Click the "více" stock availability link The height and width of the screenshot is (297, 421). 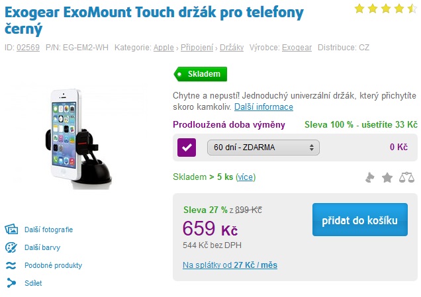click(x=246, y=177)
